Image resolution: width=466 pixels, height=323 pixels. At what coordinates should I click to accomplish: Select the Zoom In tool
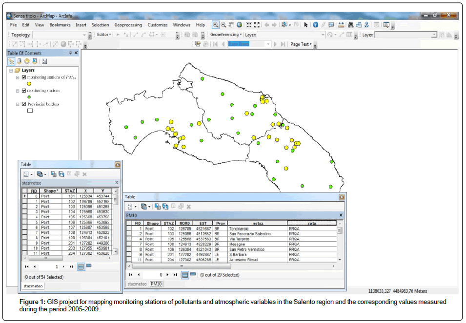pyautogui.click(x=215, y=25)
